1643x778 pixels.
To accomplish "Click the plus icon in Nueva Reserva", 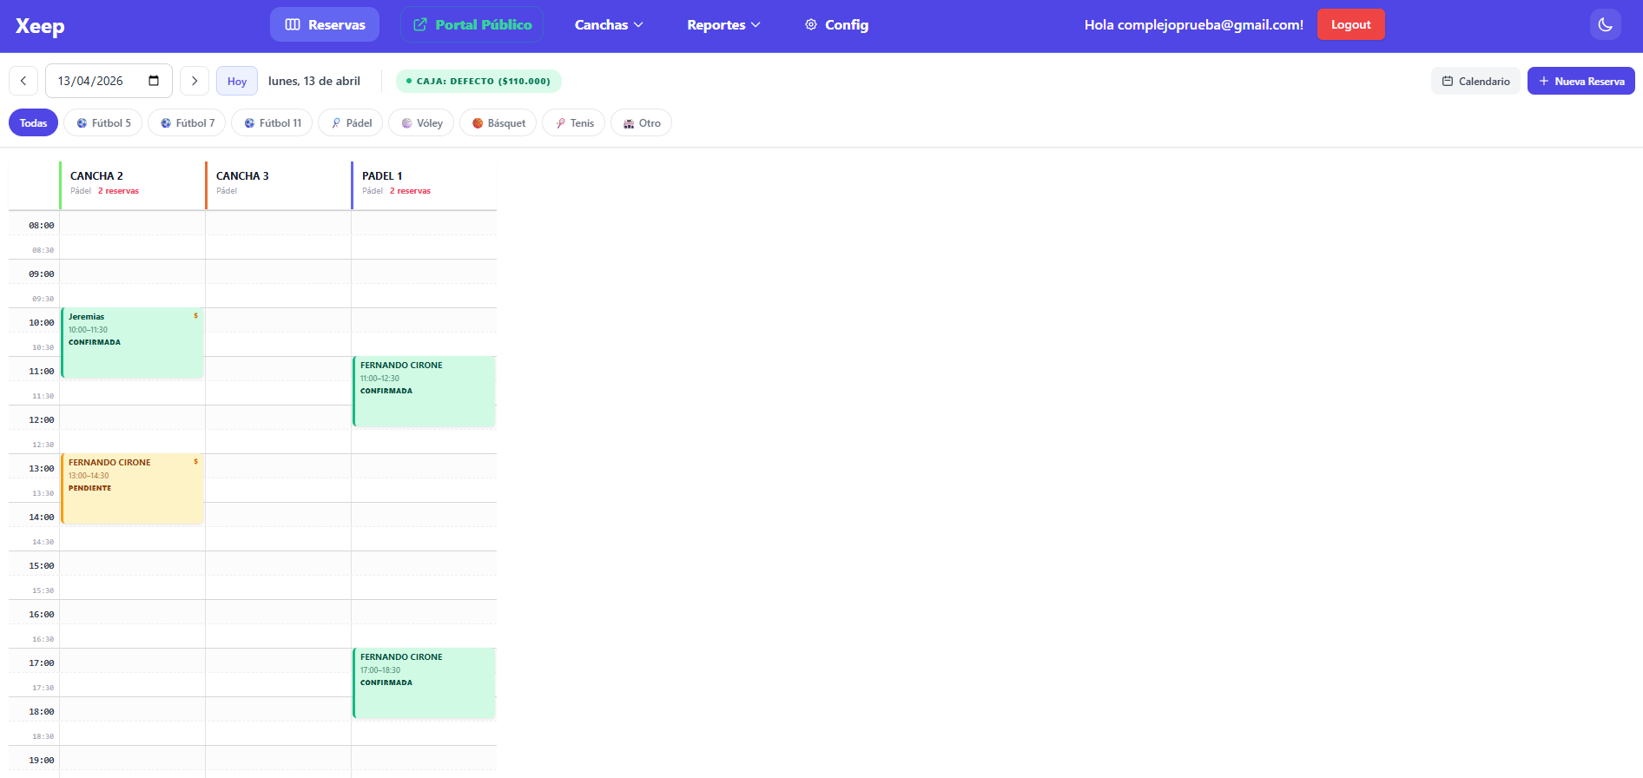I will coord(1544,81).
